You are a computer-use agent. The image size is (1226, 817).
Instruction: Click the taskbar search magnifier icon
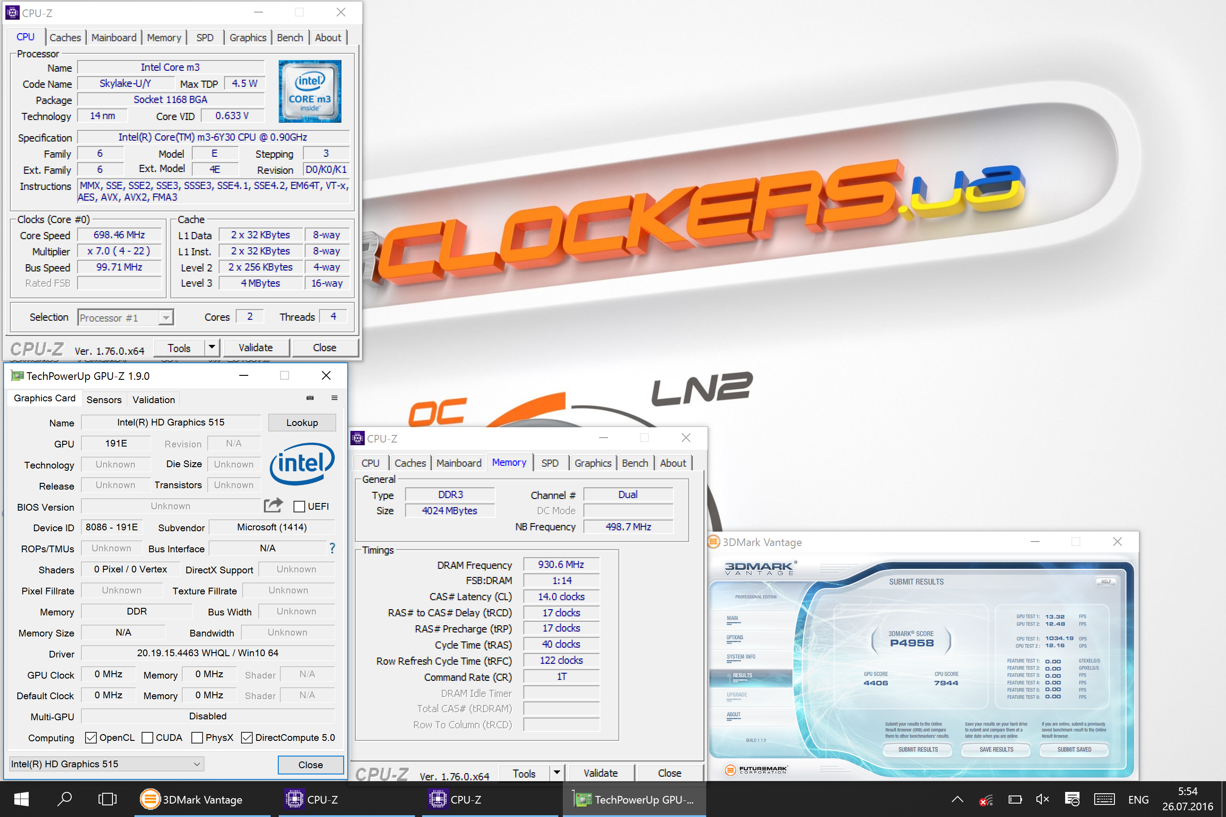[x=65, y=799]
